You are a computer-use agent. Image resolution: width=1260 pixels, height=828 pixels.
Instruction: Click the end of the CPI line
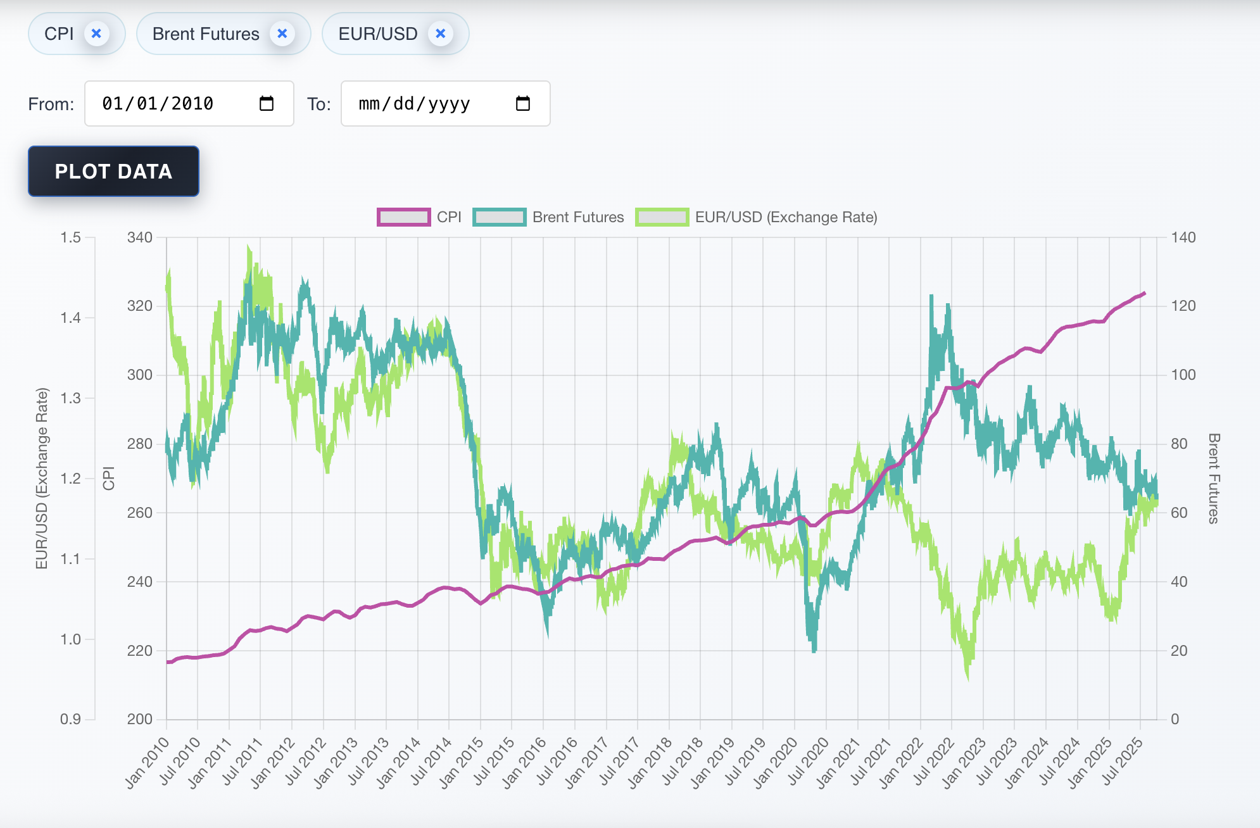click(1143, 294)
